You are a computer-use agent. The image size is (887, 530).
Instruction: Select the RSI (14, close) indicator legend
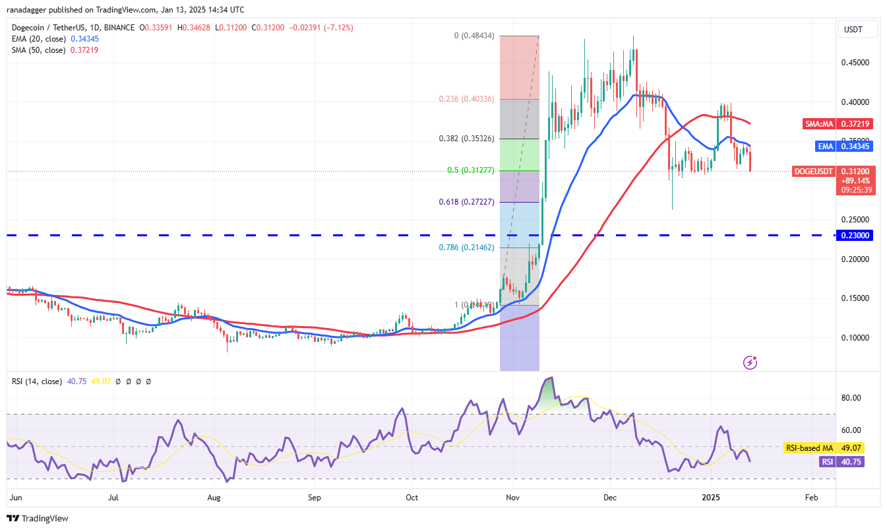tap(37, 381)
